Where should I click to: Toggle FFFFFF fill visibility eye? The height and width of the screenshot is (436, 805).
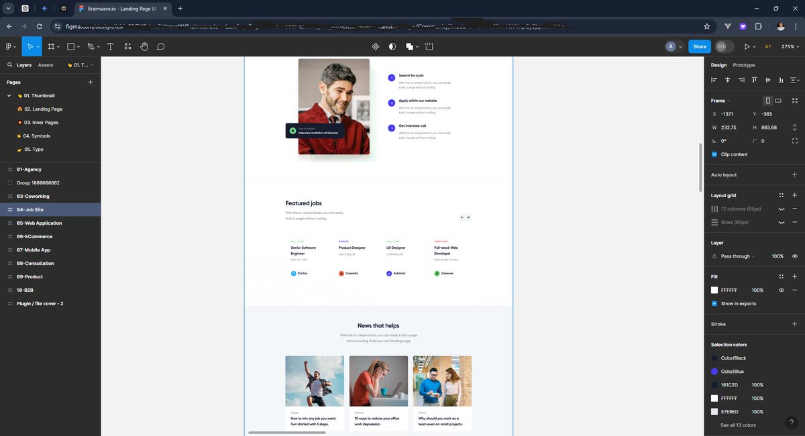[x=782, y=290]
